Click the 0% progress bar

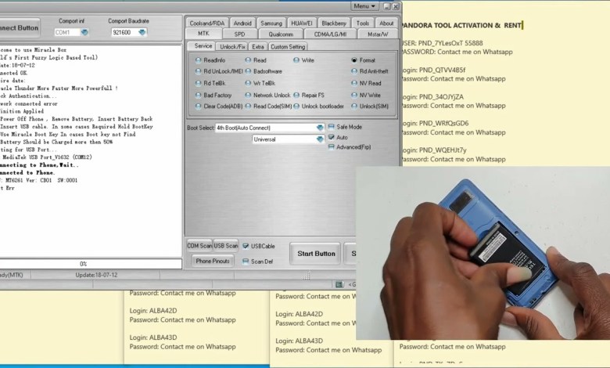click(x=90, y=264)
